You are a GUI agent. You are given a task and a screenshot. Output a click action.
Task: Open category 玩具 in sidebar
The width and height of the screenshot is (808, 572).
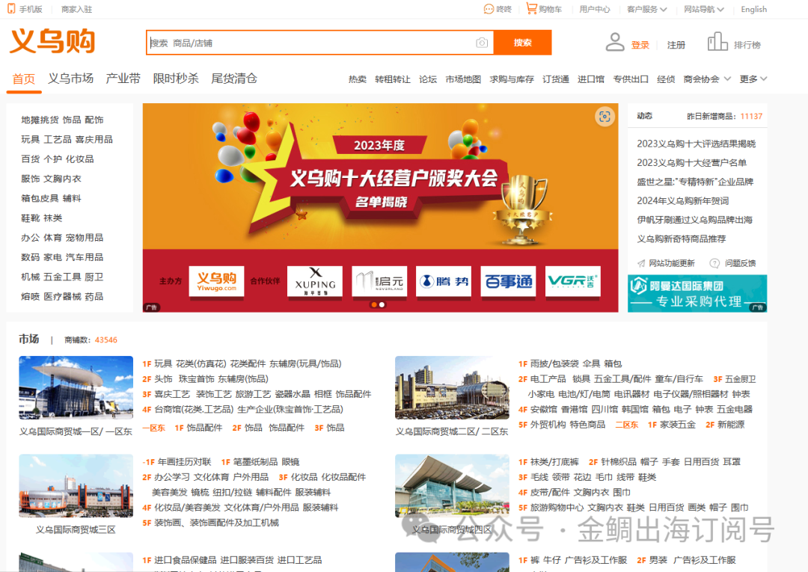pyautogui.click(x=31, y=140)
